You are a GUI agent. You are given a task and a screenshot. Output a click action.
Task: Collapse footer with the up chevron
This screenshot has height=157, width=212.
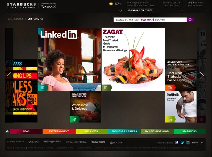pyautogui.click(x=202, y=142)
